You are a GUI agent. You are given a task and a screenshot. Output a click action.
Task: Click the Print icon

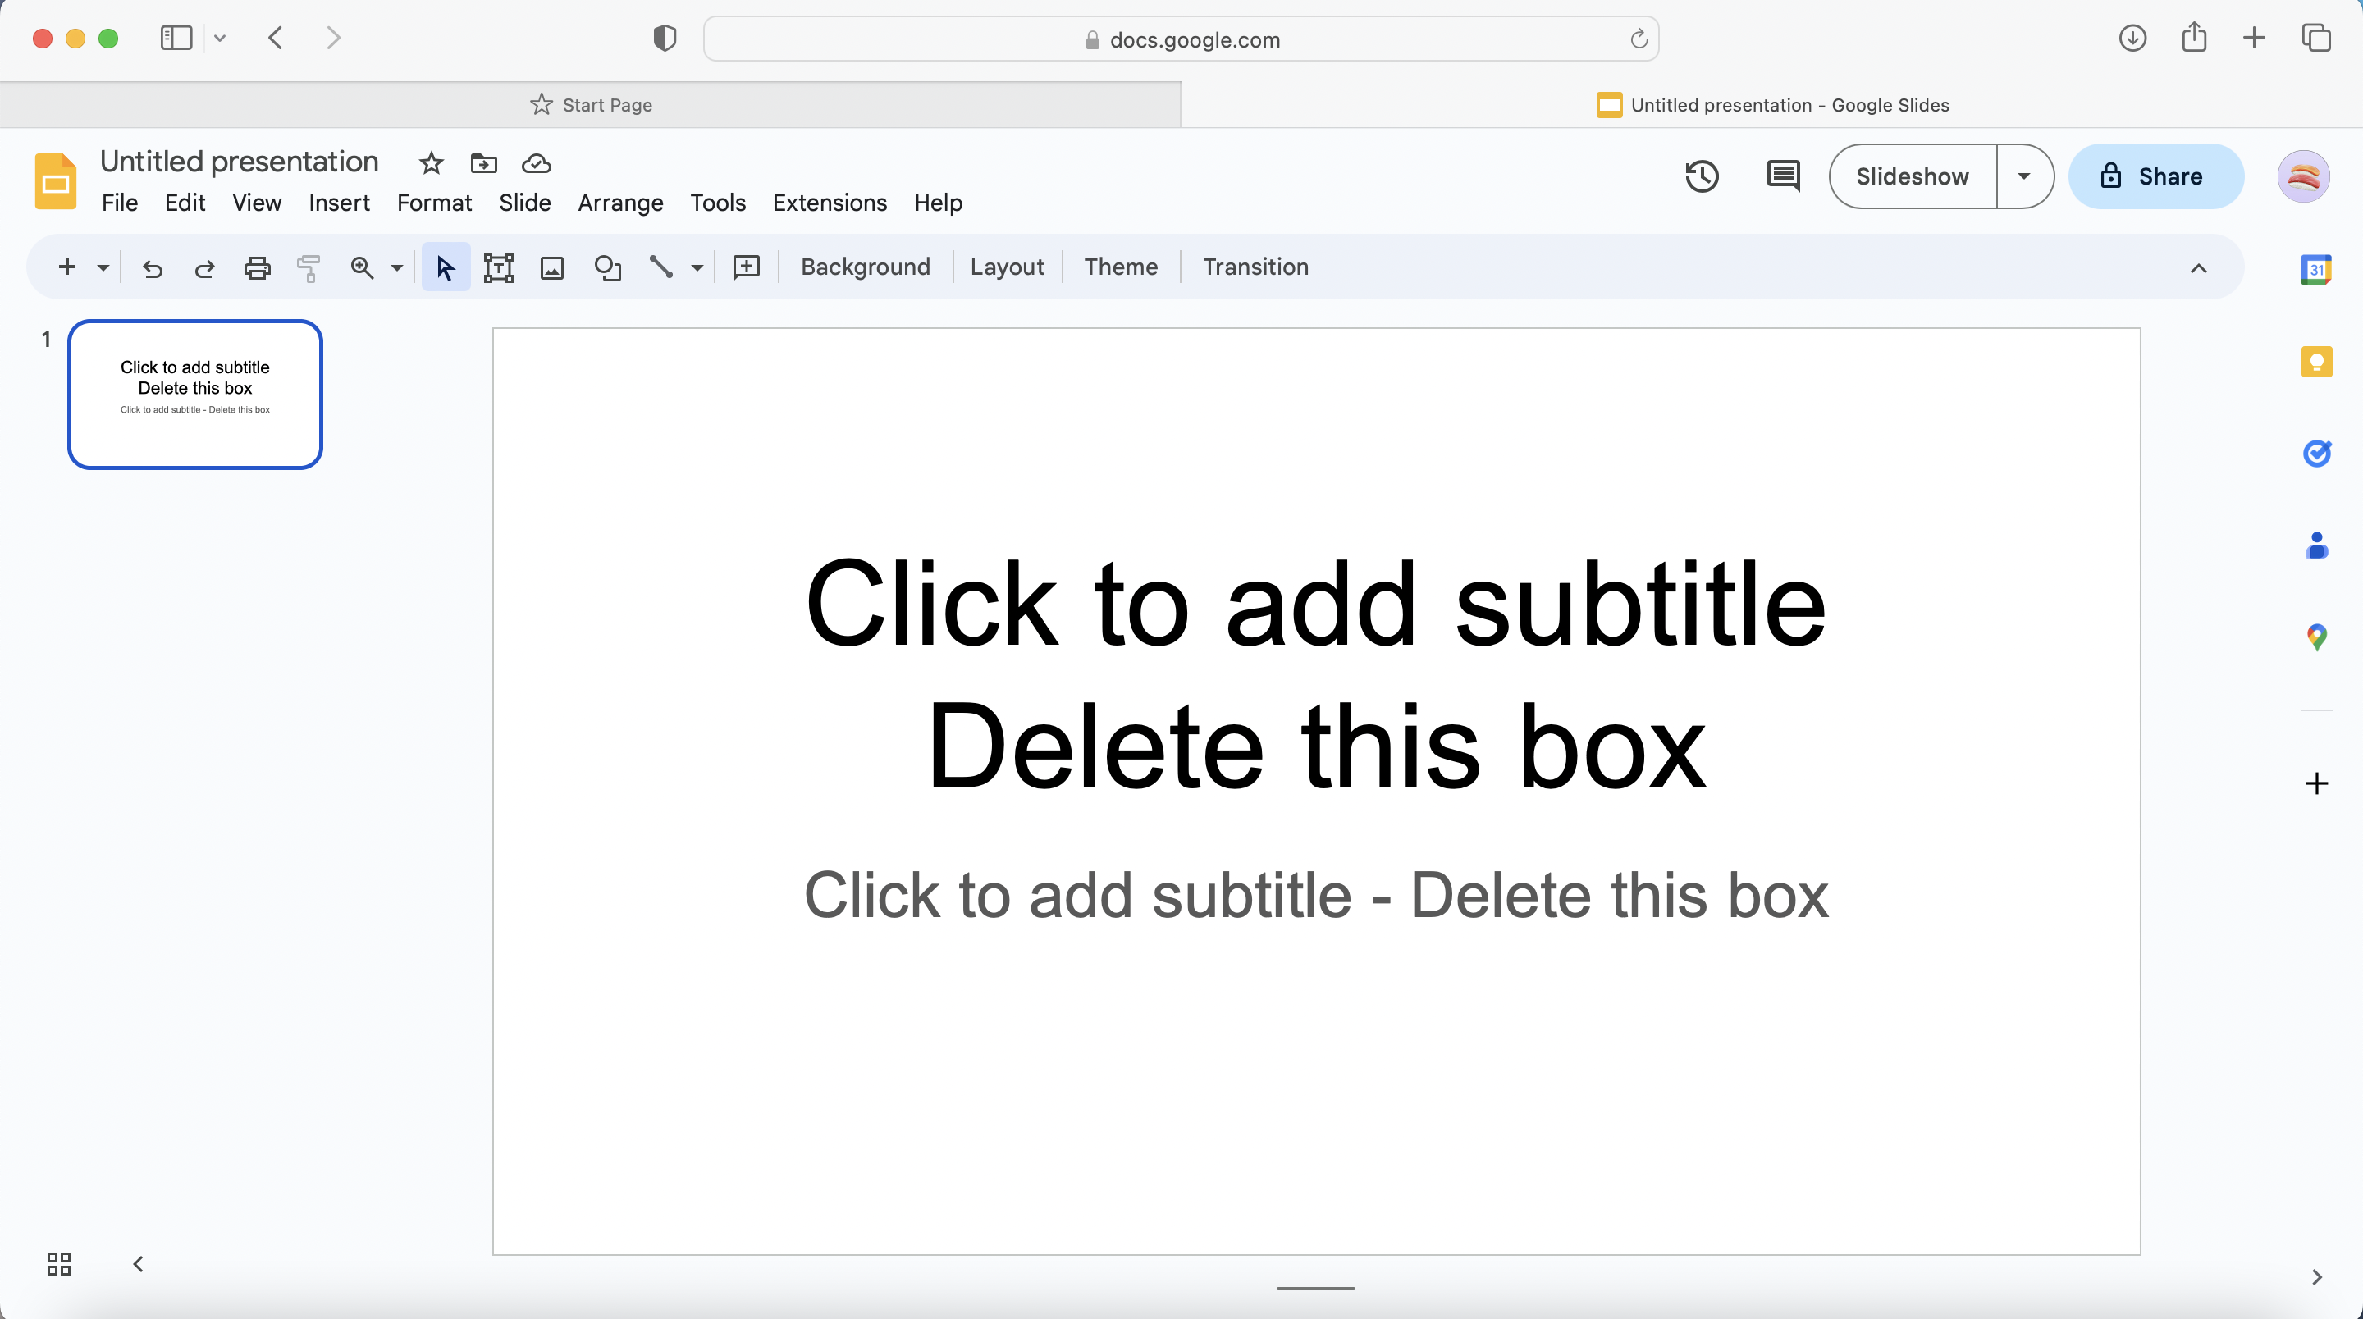[257, 266]
